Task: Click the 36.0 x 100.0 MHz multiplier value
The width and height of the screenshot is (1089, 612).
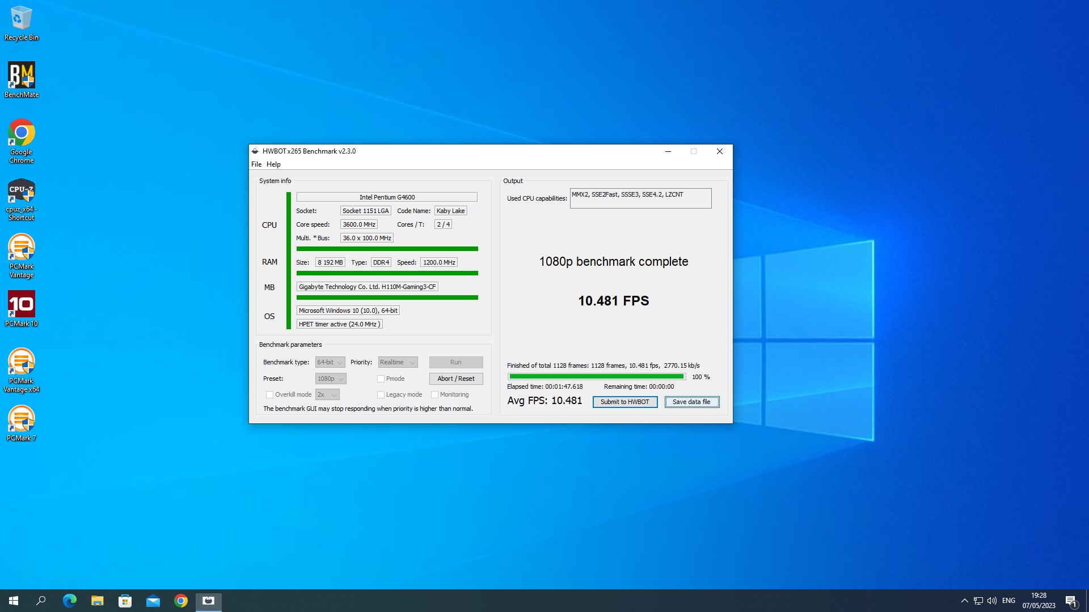Action: pyautogui.click(x=367, y=238)
